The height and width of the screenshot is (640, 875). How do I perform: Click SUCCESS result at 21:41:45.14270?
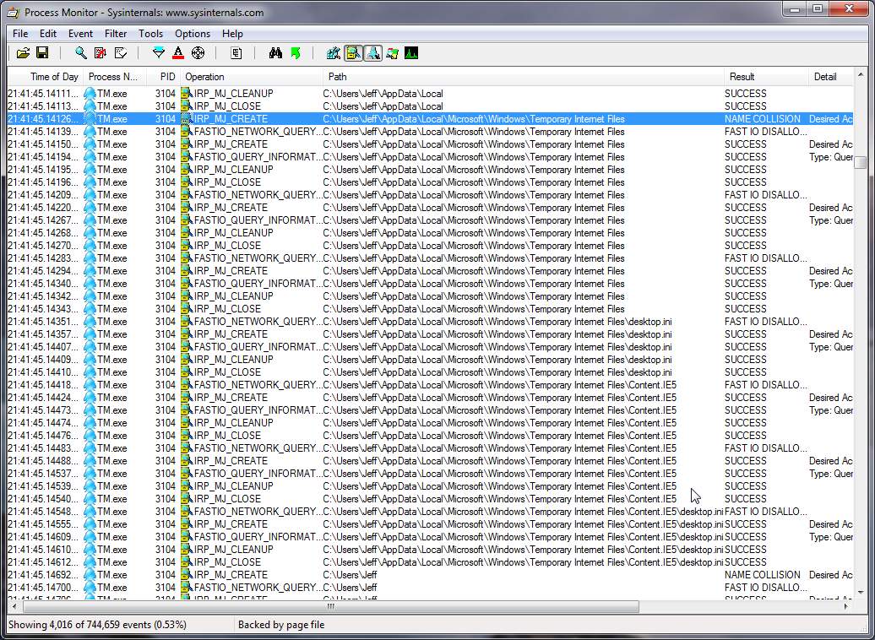click(746, 246)
